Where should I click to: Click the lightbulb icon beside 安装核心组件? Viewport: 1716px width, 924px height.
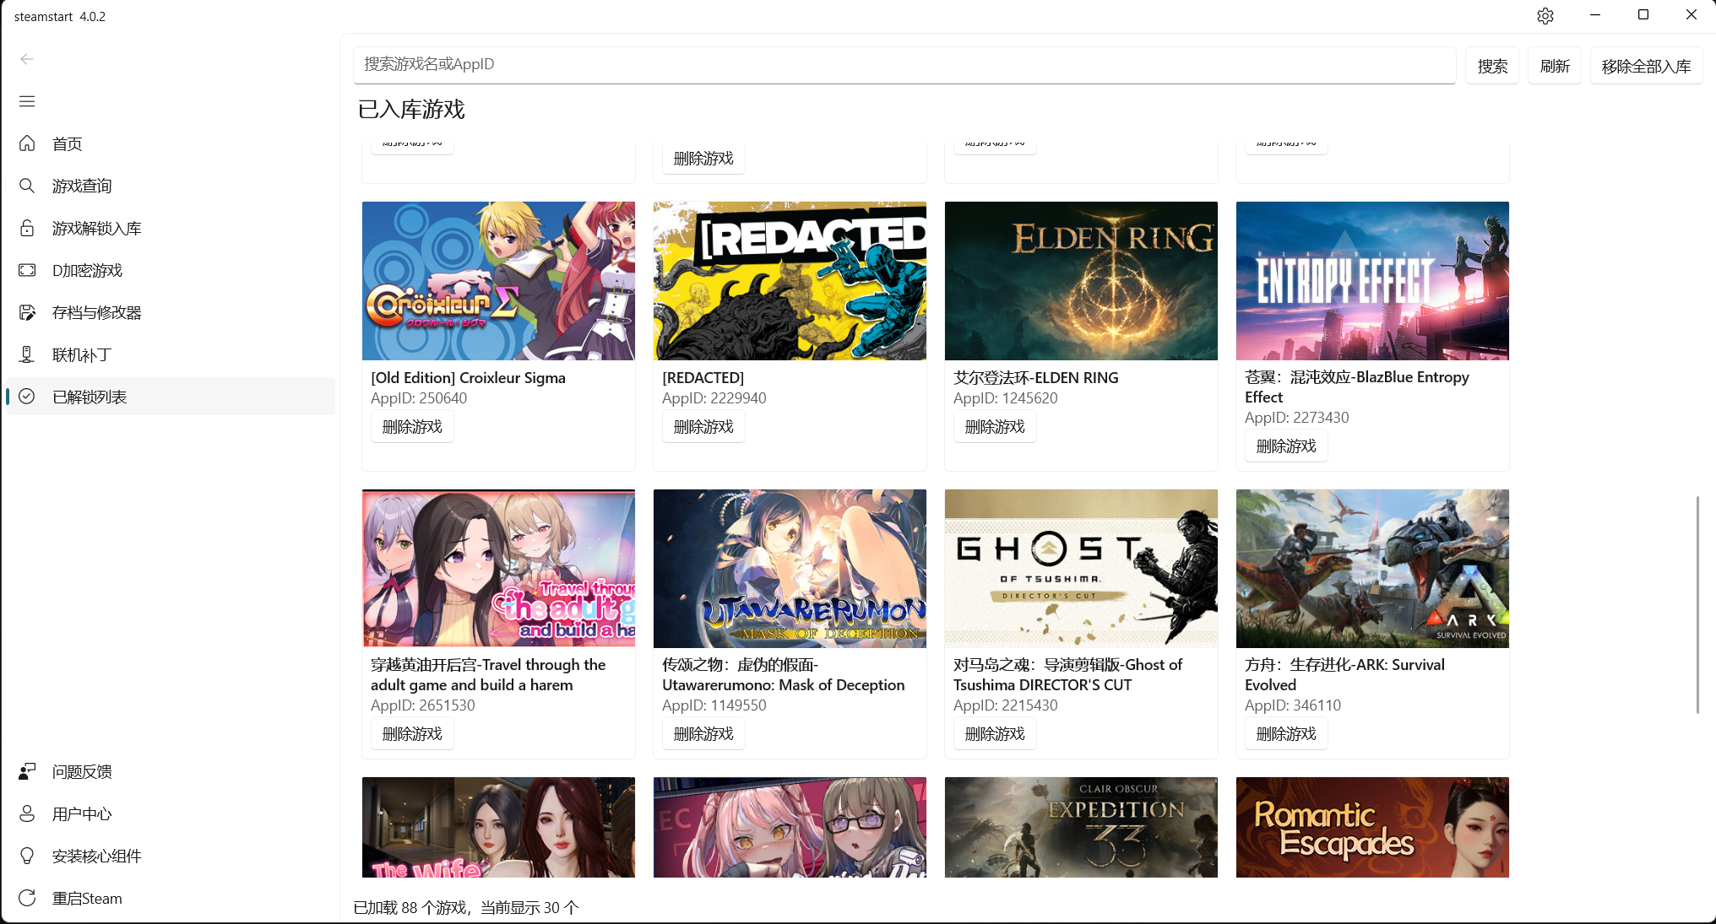[27, 856]
